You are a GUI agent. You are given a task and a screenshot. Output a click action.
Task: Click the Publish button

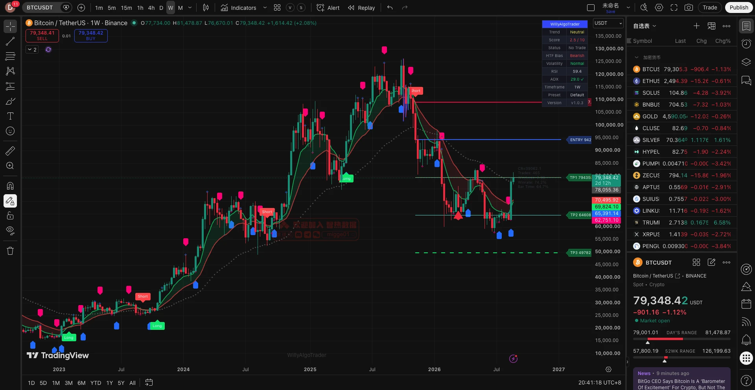tap(739, 7)
